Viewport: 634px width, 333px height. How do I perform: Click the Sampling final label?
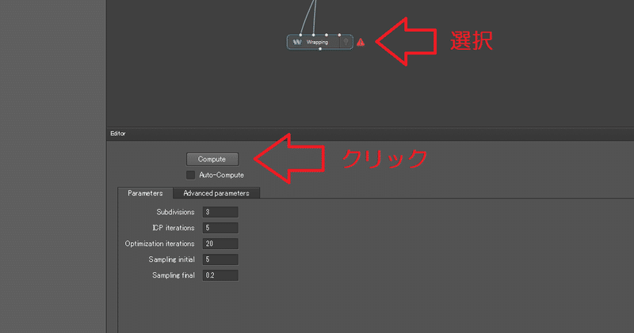click(x=174, y=275)
